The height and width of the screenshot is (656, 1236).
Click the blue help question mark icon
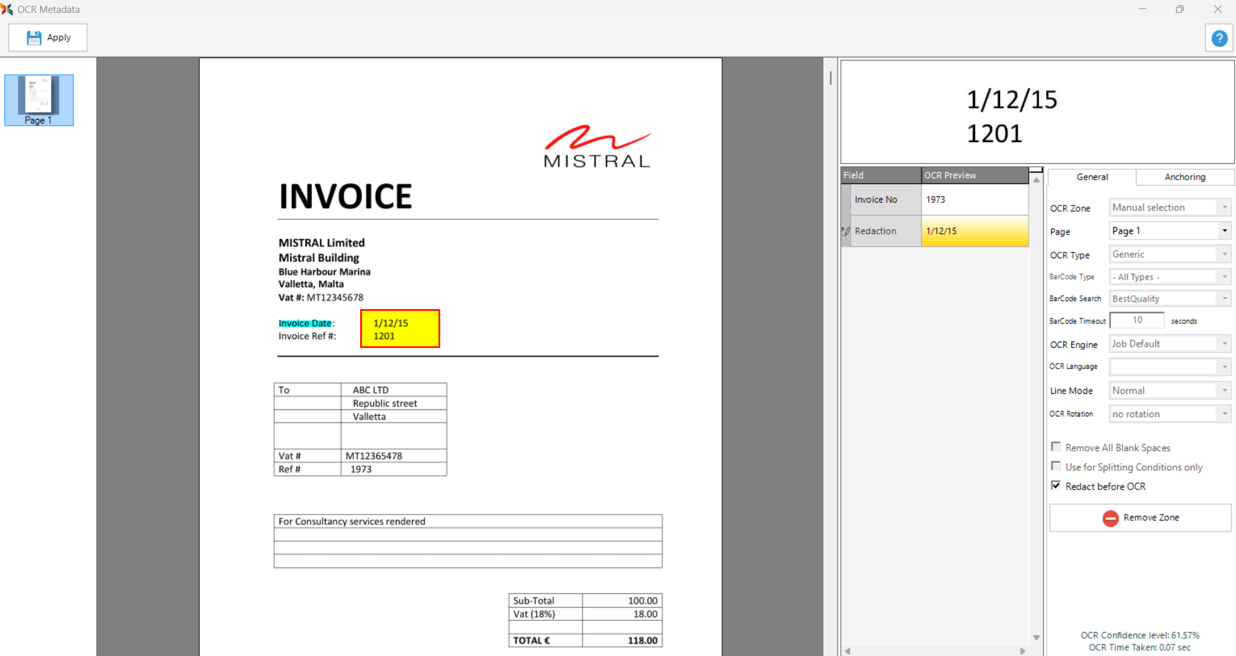click(1219, 38)
